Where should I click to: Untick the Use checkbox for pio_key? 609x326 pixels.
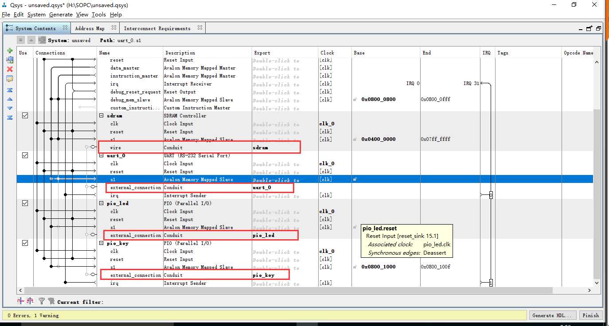(x=25, y=243)
